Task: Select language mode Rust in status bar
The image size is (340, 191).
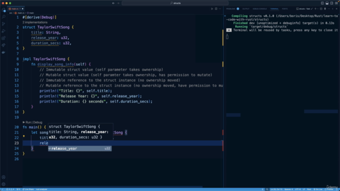Action: click(309, 189)
